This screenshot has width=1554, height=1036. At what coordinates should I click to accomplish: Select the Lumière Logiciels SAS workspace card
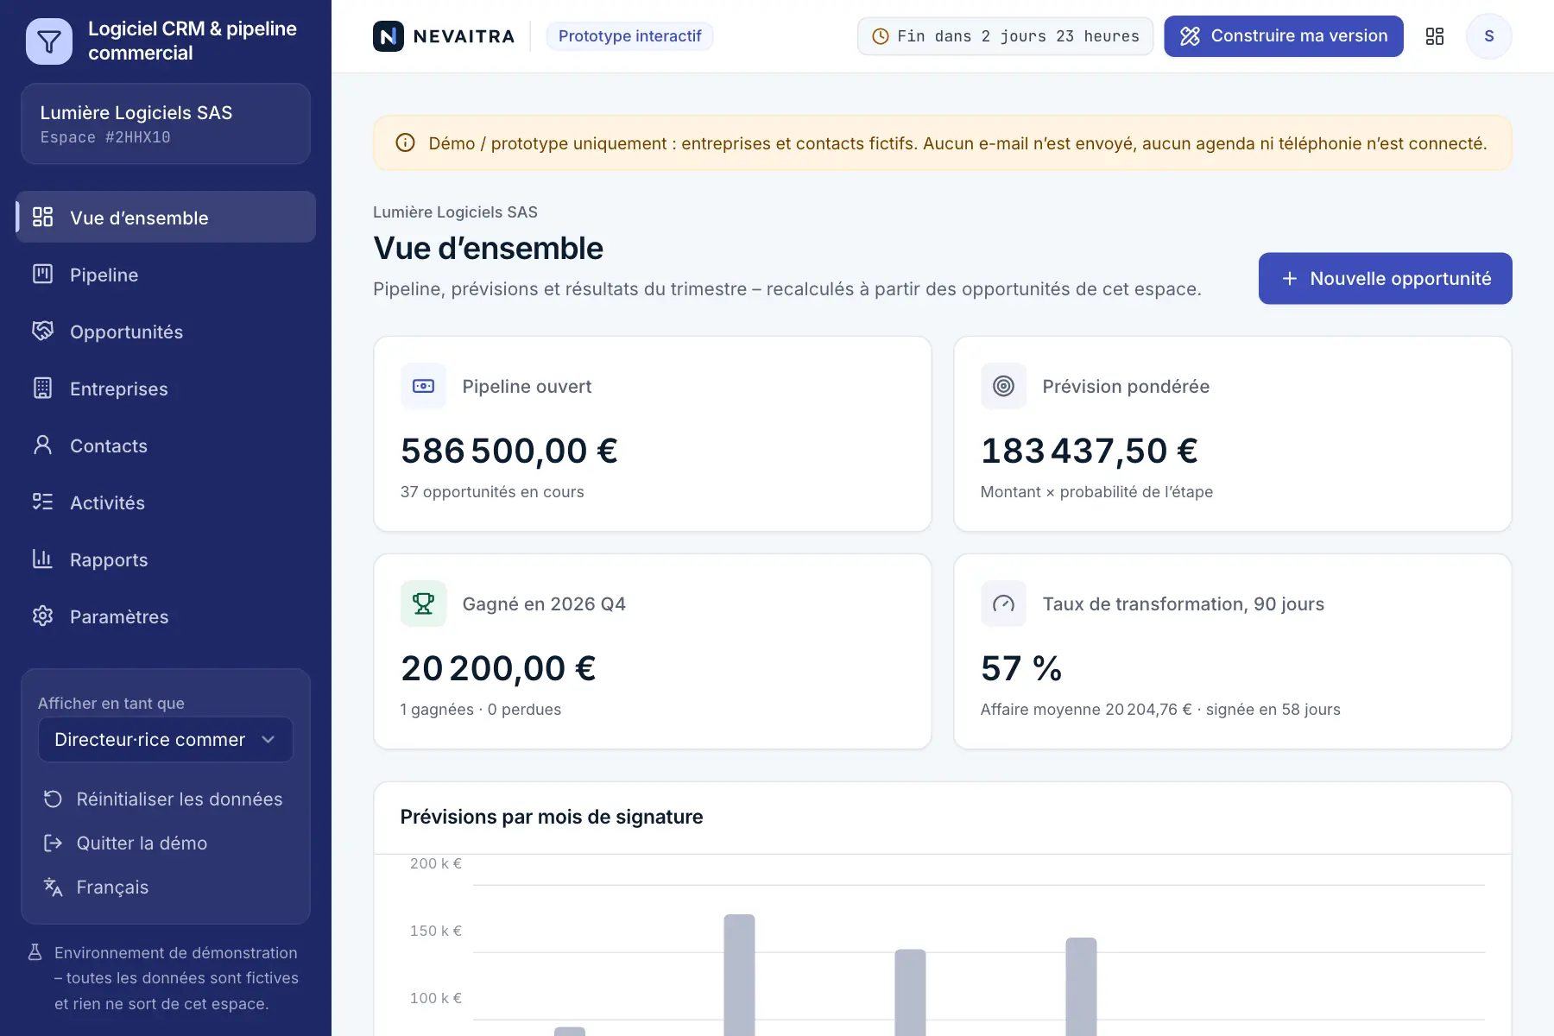coord(166,123)
